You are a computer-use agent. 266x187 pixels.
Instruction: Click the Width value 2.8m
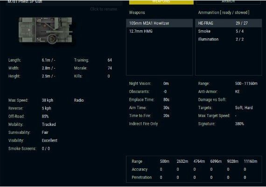[49, 68]
